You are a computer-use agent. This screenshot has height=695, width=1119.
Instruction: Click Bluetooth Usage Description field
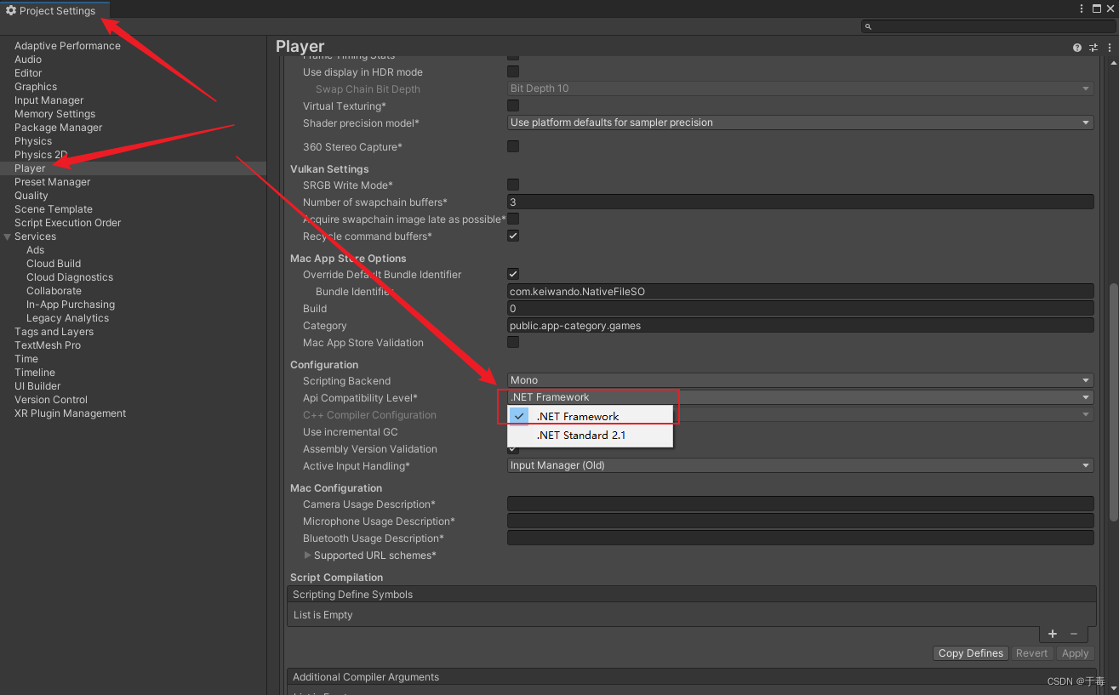[x=800, y=538]
